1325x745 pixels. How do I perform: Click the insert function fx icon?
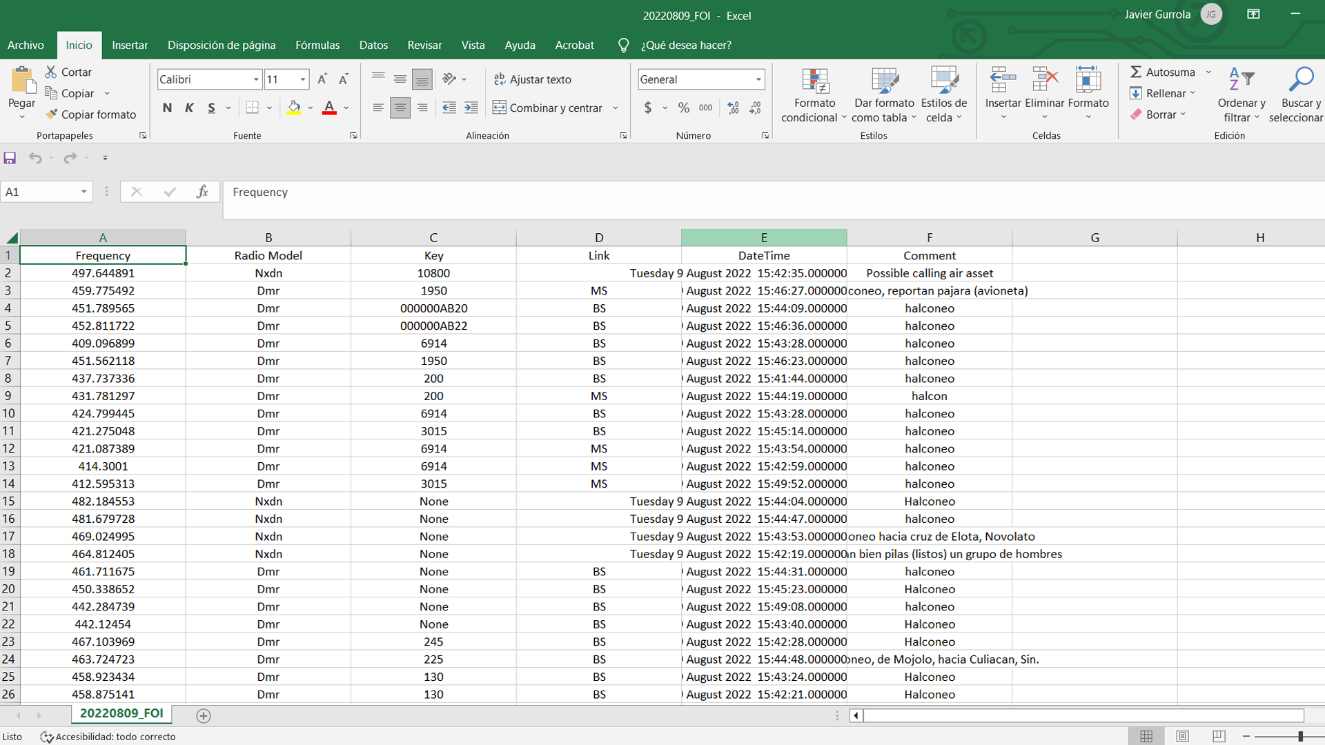coord(202,192)
